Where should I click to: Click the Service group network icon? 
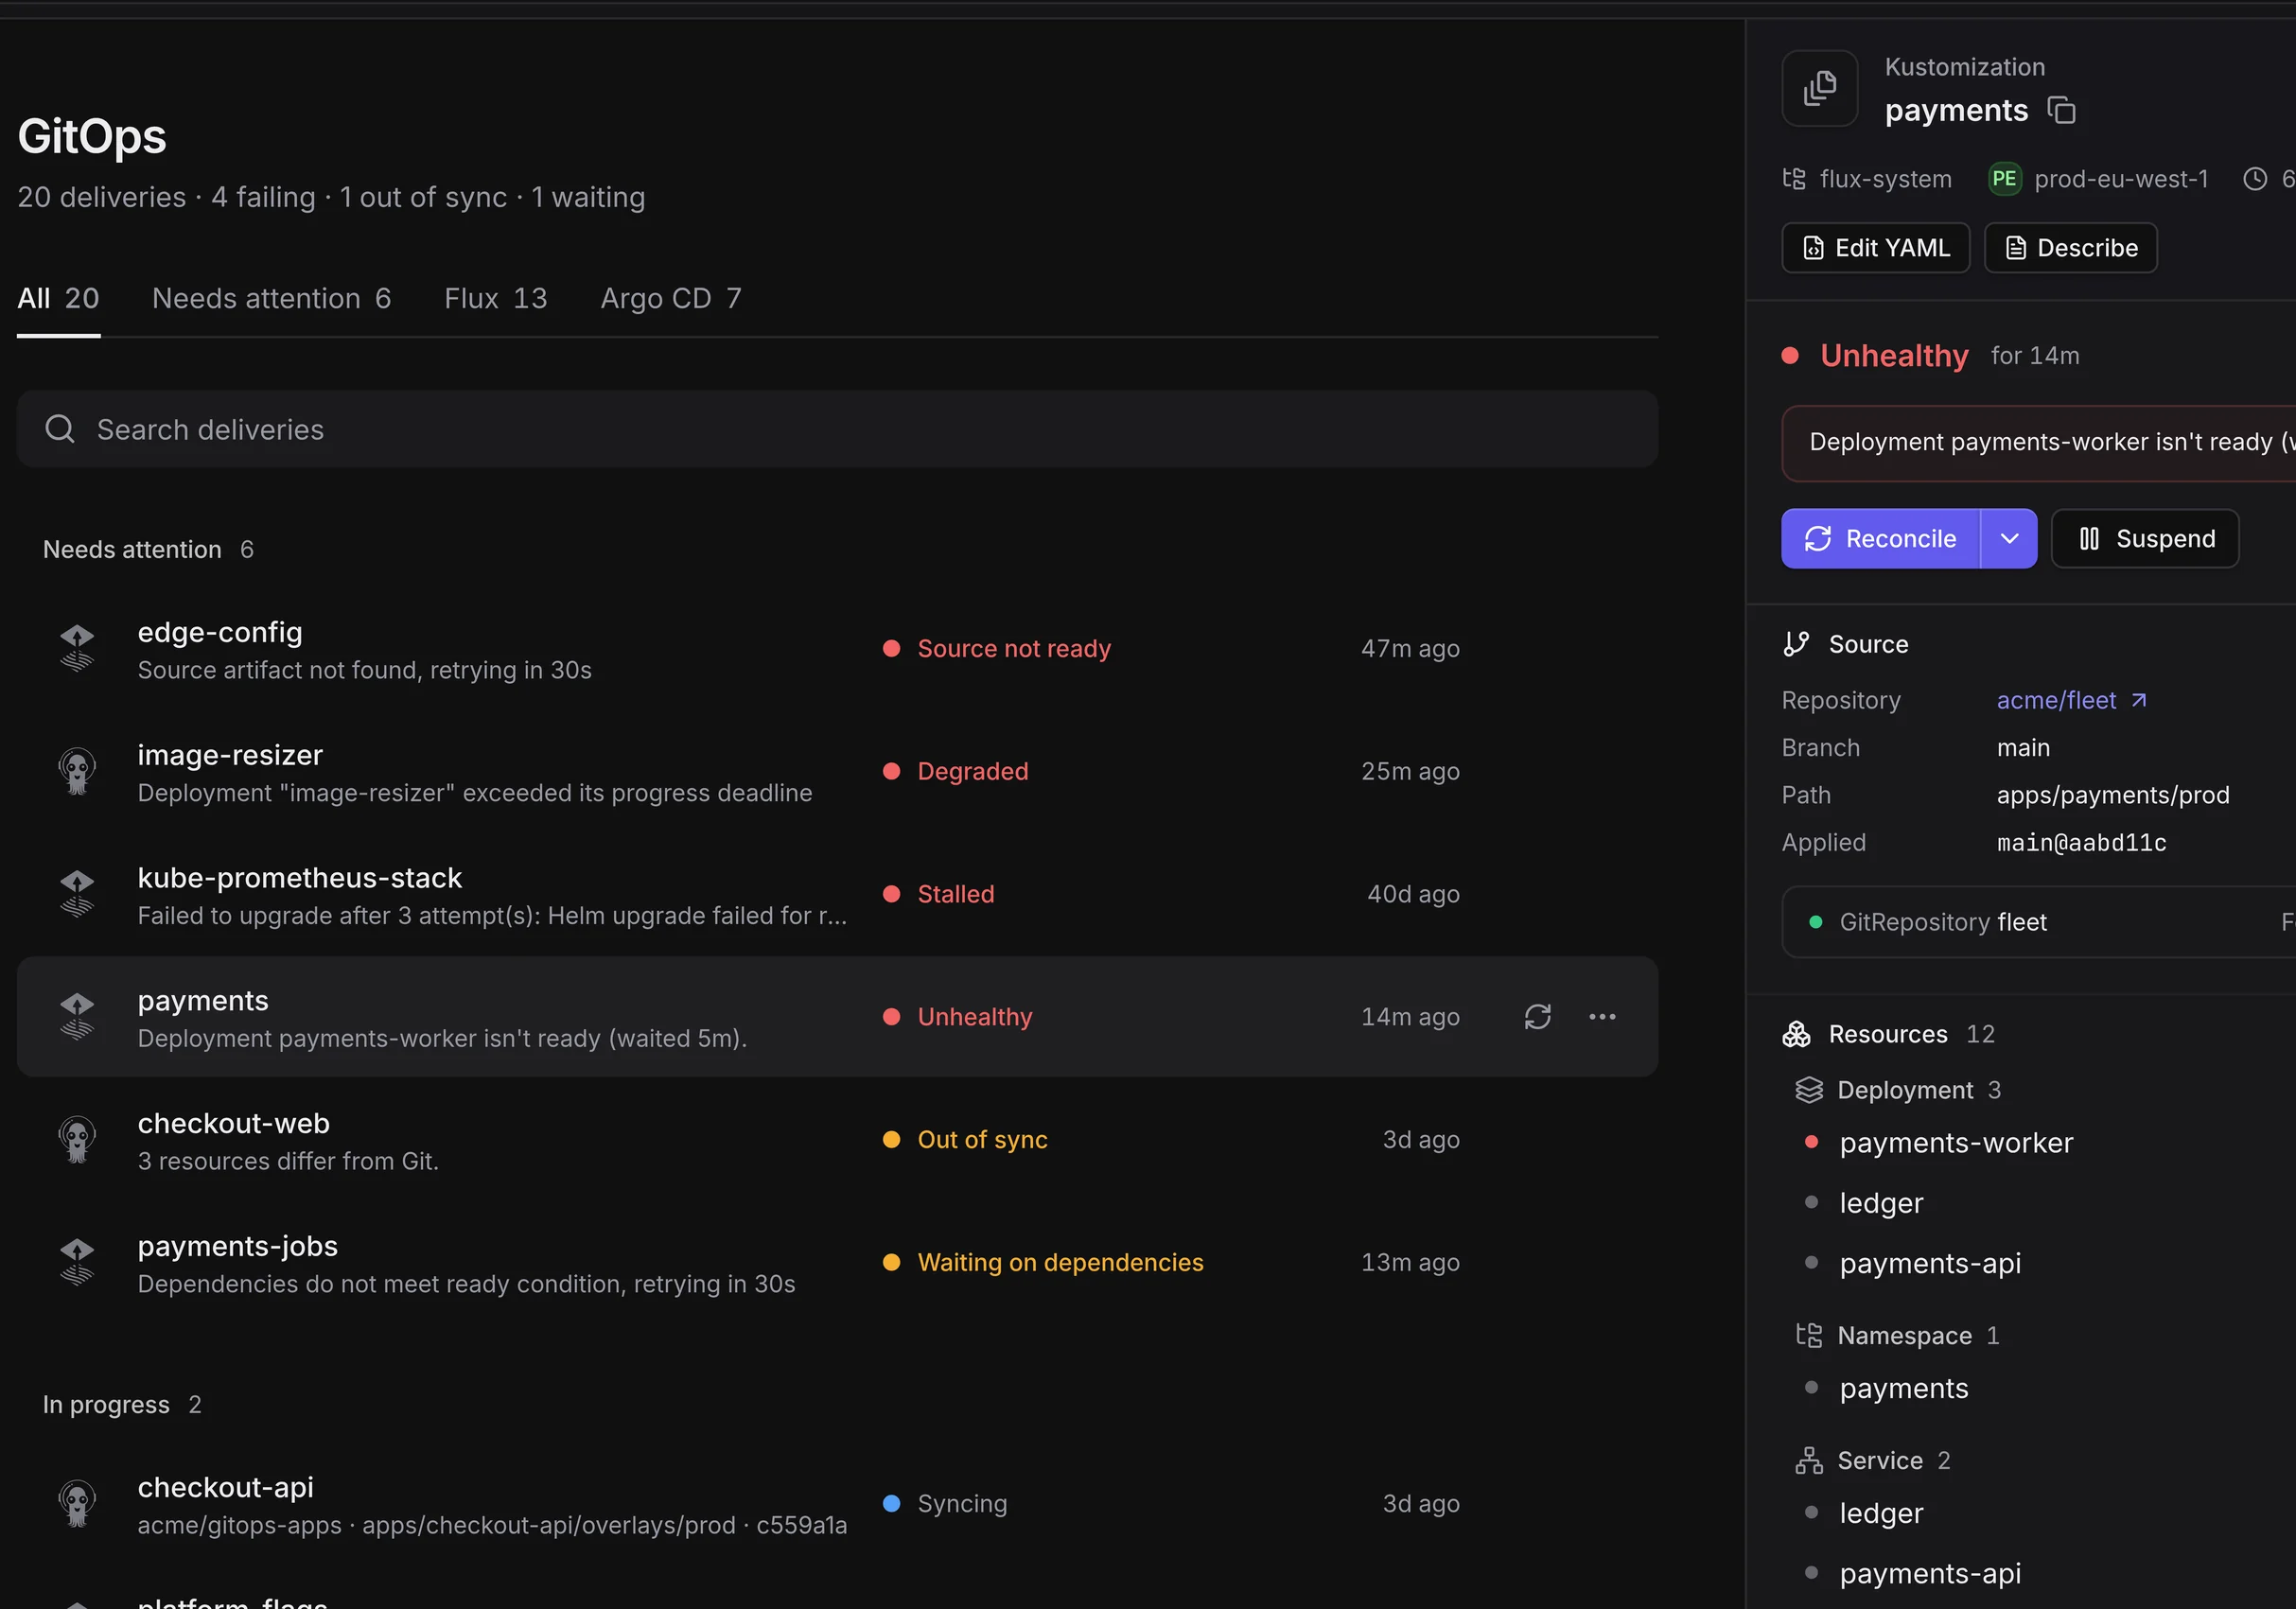1809,1461
